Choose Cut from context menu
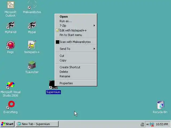 [x=76, y=56]
